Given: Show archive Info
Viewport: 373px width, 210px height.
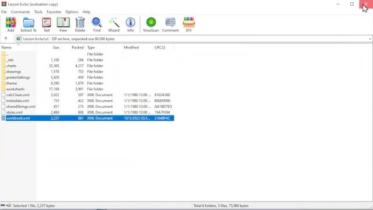Looking at the screenshot, I should tap(131, 24).
